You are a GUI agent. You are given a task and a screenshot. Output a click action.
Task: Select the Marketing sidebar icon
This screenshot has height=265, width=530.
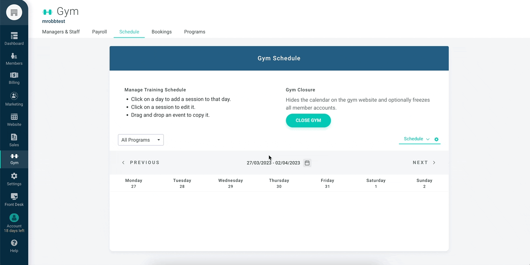14,96
